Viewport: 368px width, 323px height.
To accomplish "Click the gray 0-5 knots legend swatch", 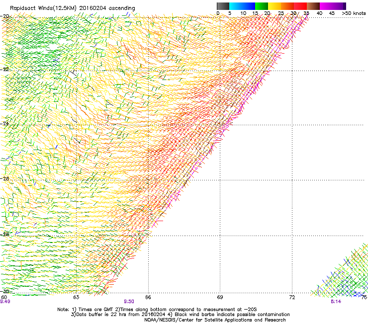I will (x=223, y=6).
